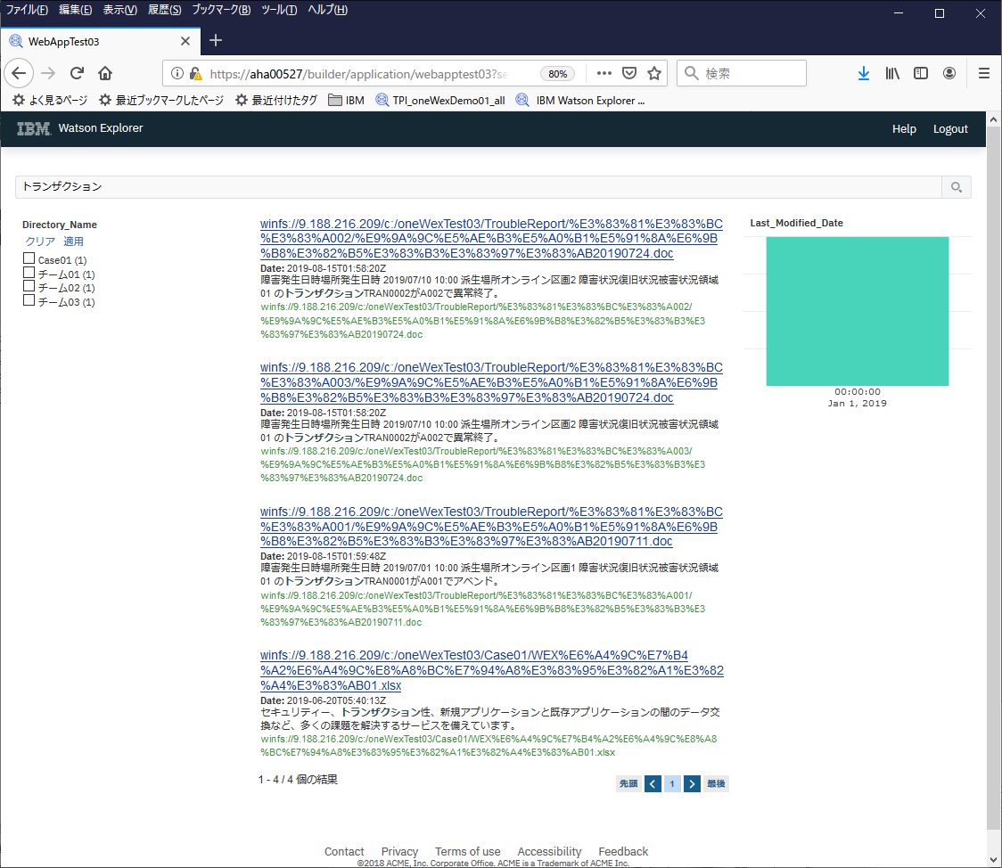This screenshot has width=1002, height=868.
Task: Open the Firefox account icon
Action: coord(949,73)
